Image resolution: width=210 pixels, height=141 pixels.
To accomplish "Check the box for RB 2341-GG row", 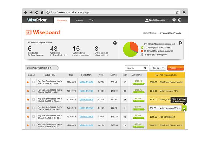I will click(33, 116).
